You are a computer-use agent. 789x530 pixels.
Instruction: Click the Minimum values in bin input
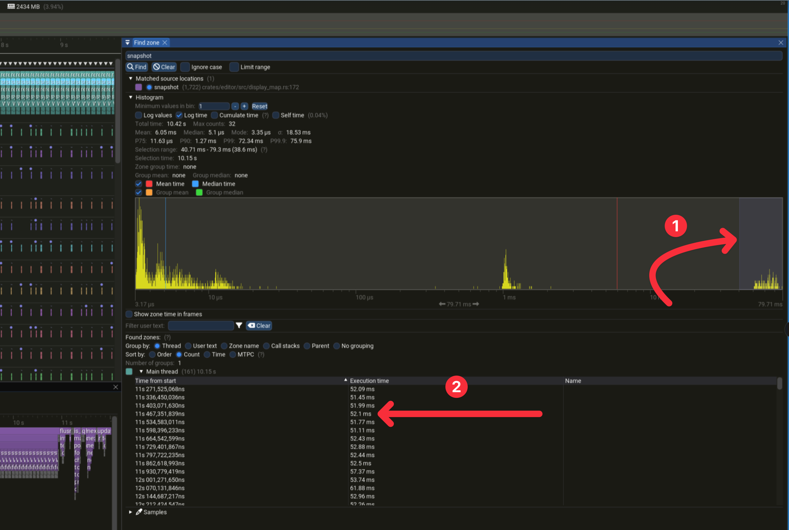(x=214, y=106)
